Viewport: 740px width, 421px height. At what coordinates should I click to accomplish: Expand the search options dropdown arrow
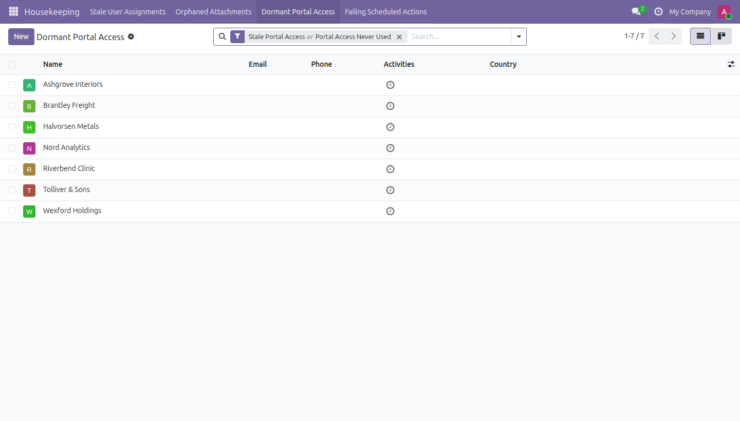pos(519,36)
